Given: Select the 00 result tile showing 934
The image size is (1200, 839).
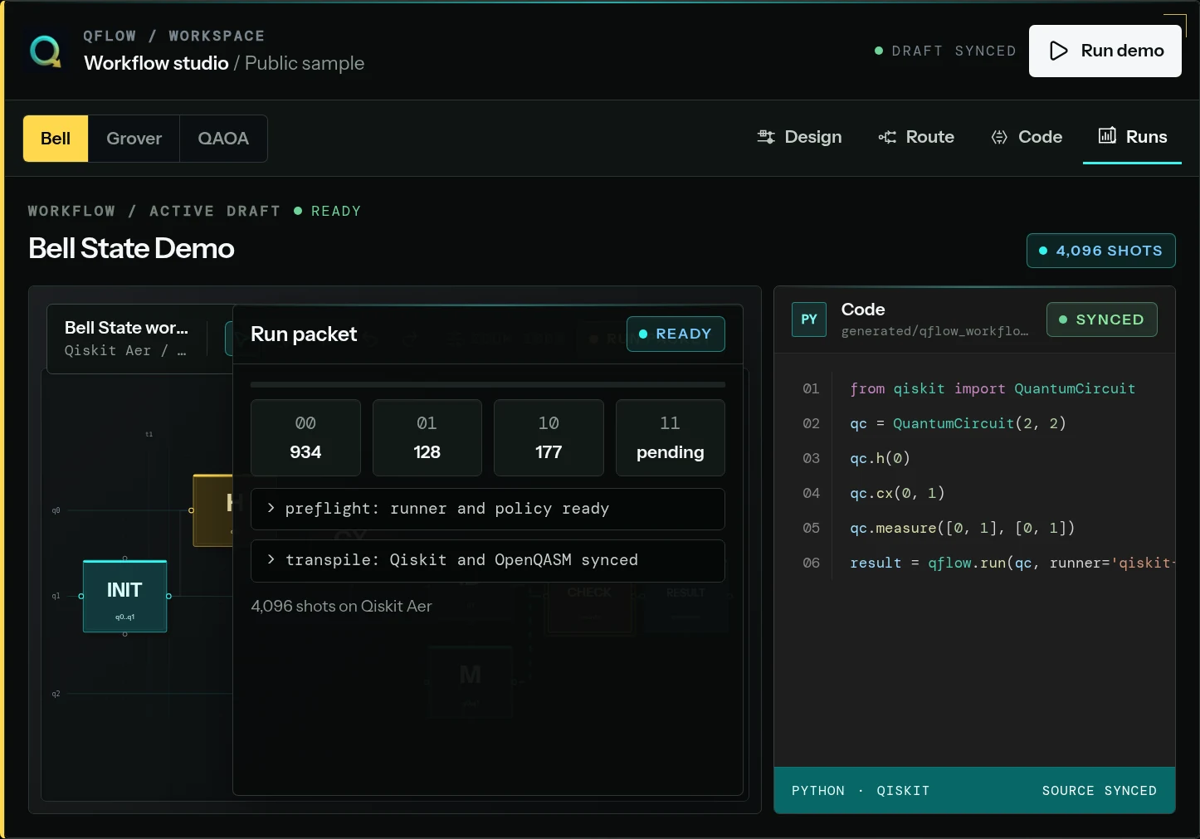Looking at the screenshot, I should click(x=305, y=437).
